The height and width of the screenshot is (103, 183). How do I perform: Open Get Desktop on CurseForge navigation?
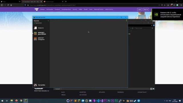[49, 9]
